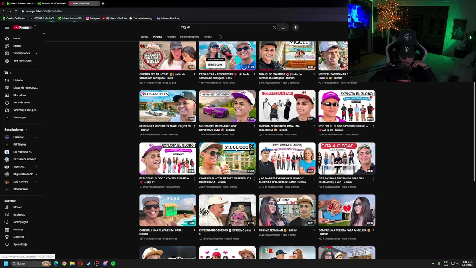Select the channel Videos tab

click(x=157, y=37)
